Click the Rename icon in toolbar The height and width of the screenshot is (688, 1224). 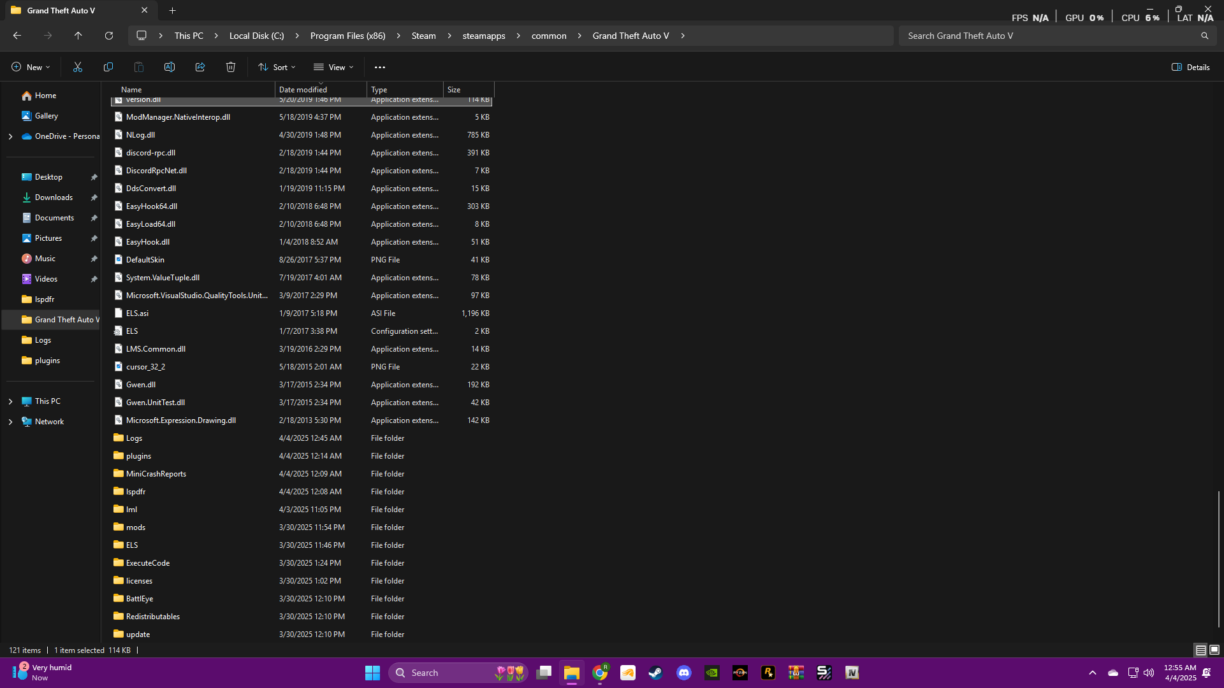170,67
